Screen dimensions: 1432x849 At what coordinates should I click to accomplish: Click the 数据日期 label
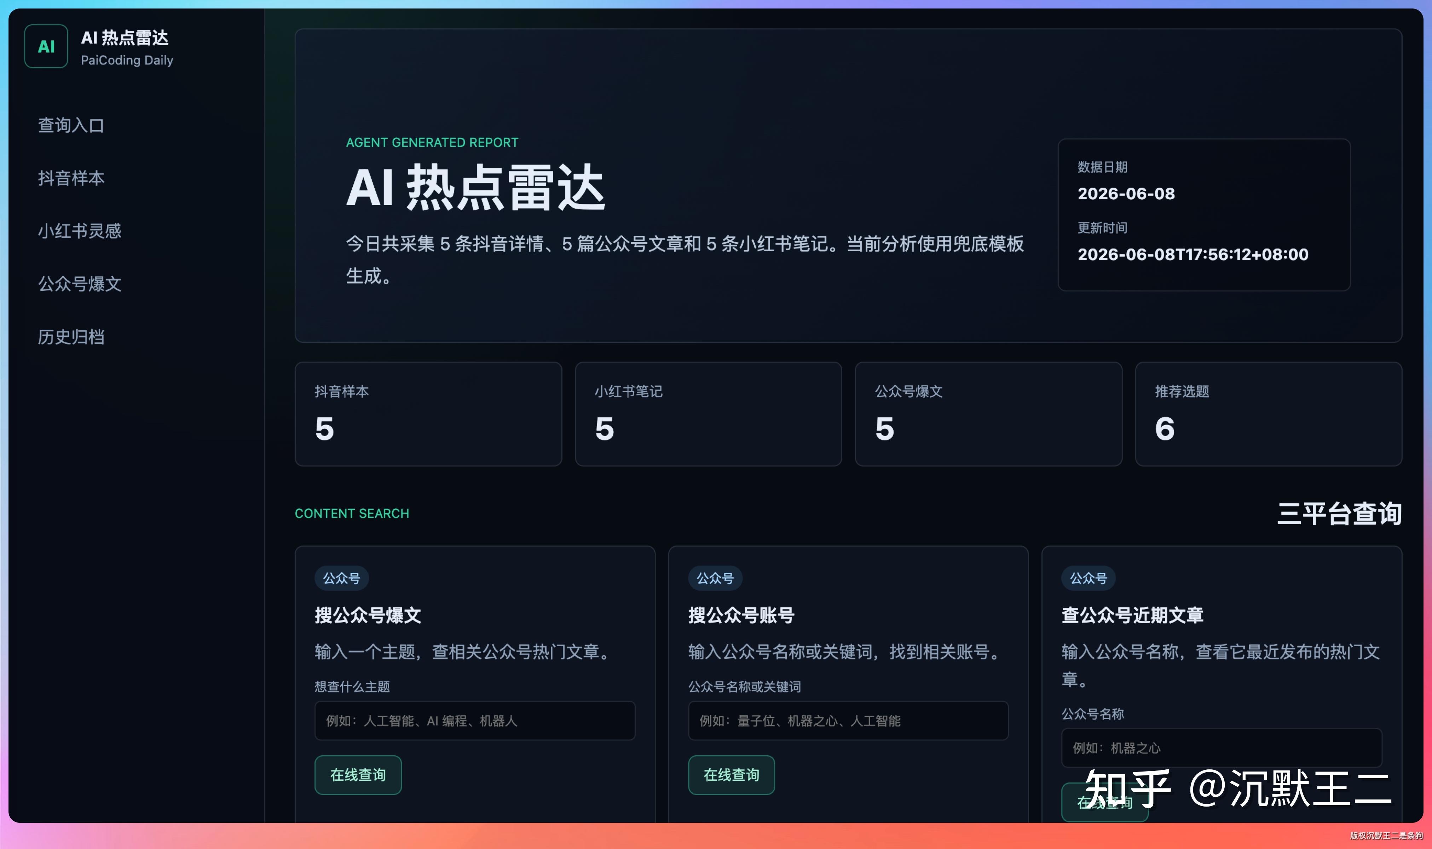[1102, 167]
